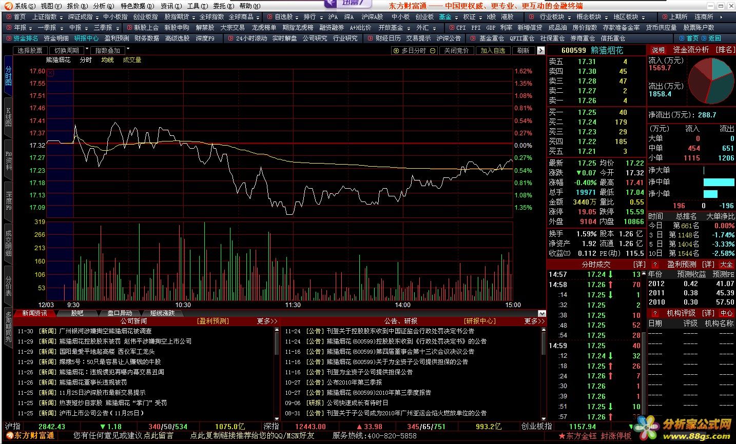Expand the 行业板块 dropdown arrow

click(569, 17)
